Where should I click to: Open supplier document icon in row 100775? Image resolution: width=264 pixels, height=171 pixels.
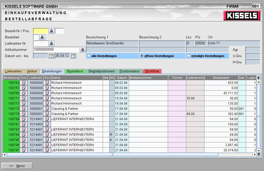[47, 109]
